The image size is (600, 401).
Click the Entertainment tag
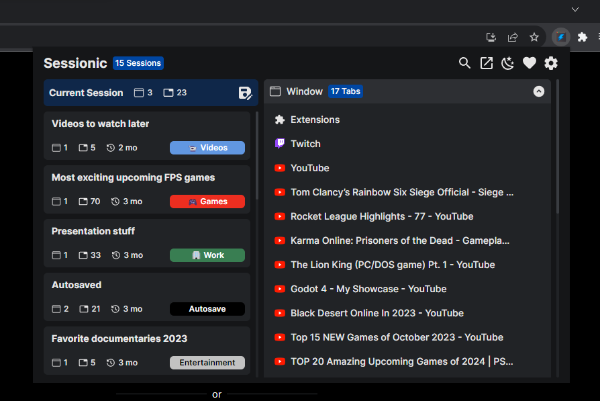click(x=207, y=363)
